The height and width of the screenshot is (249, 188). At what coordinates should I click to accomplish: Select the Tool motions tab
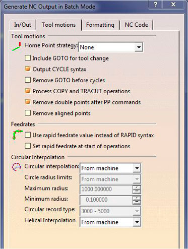[x=58, y=25]
